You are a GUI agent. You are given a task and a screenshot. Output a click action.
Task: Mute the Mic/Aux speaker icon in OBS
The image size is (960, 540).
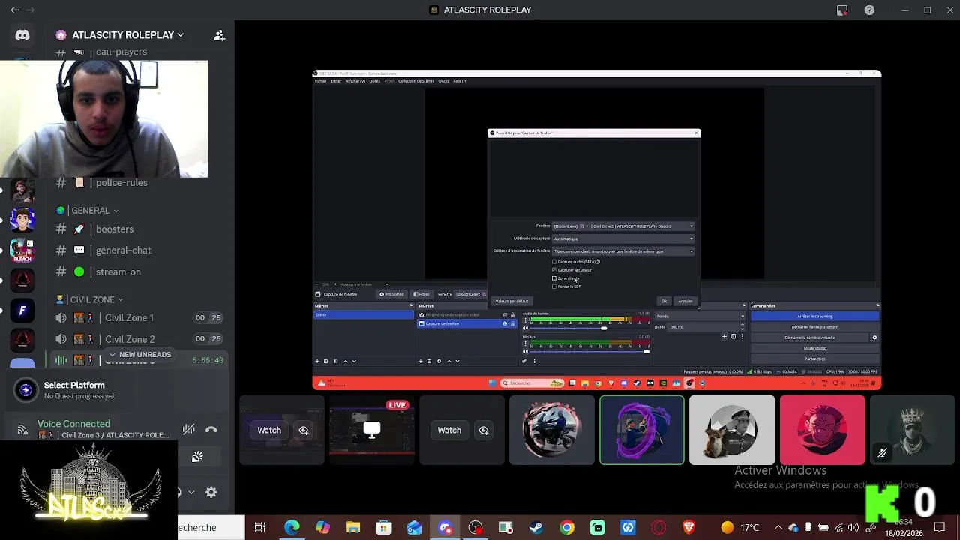[x=525, y=351]
